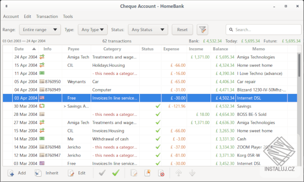The width and height of the screenshot is (304, 182).
Task: Click the Internet DSL memo in highlighted row
Action: [x=249, y=98]
